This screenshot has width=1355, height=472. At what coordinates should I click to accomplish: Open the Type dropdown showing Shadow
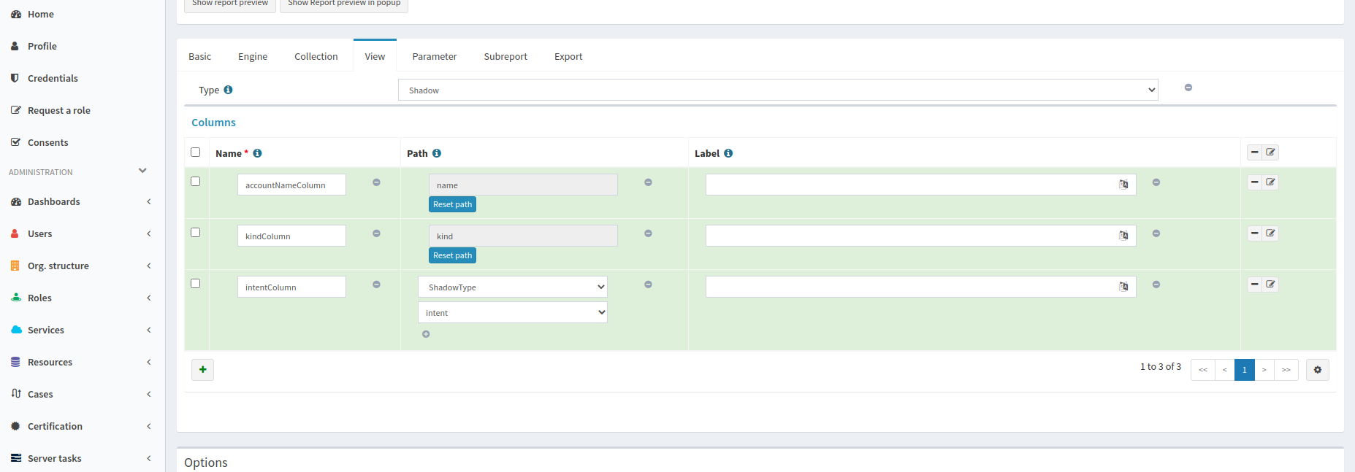click(x=778, y=90)
